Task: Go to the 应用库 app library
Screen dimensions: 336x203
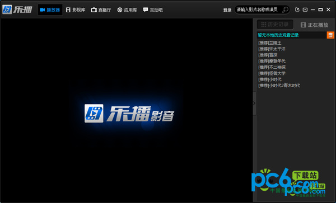Action: 127,10
